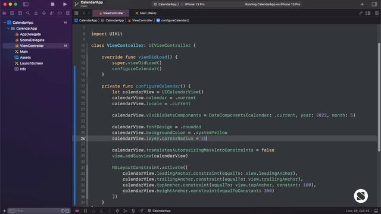Screen dimensions: 381x214
Task: Click the white floating circular logo button
Action: coord(361,196)
